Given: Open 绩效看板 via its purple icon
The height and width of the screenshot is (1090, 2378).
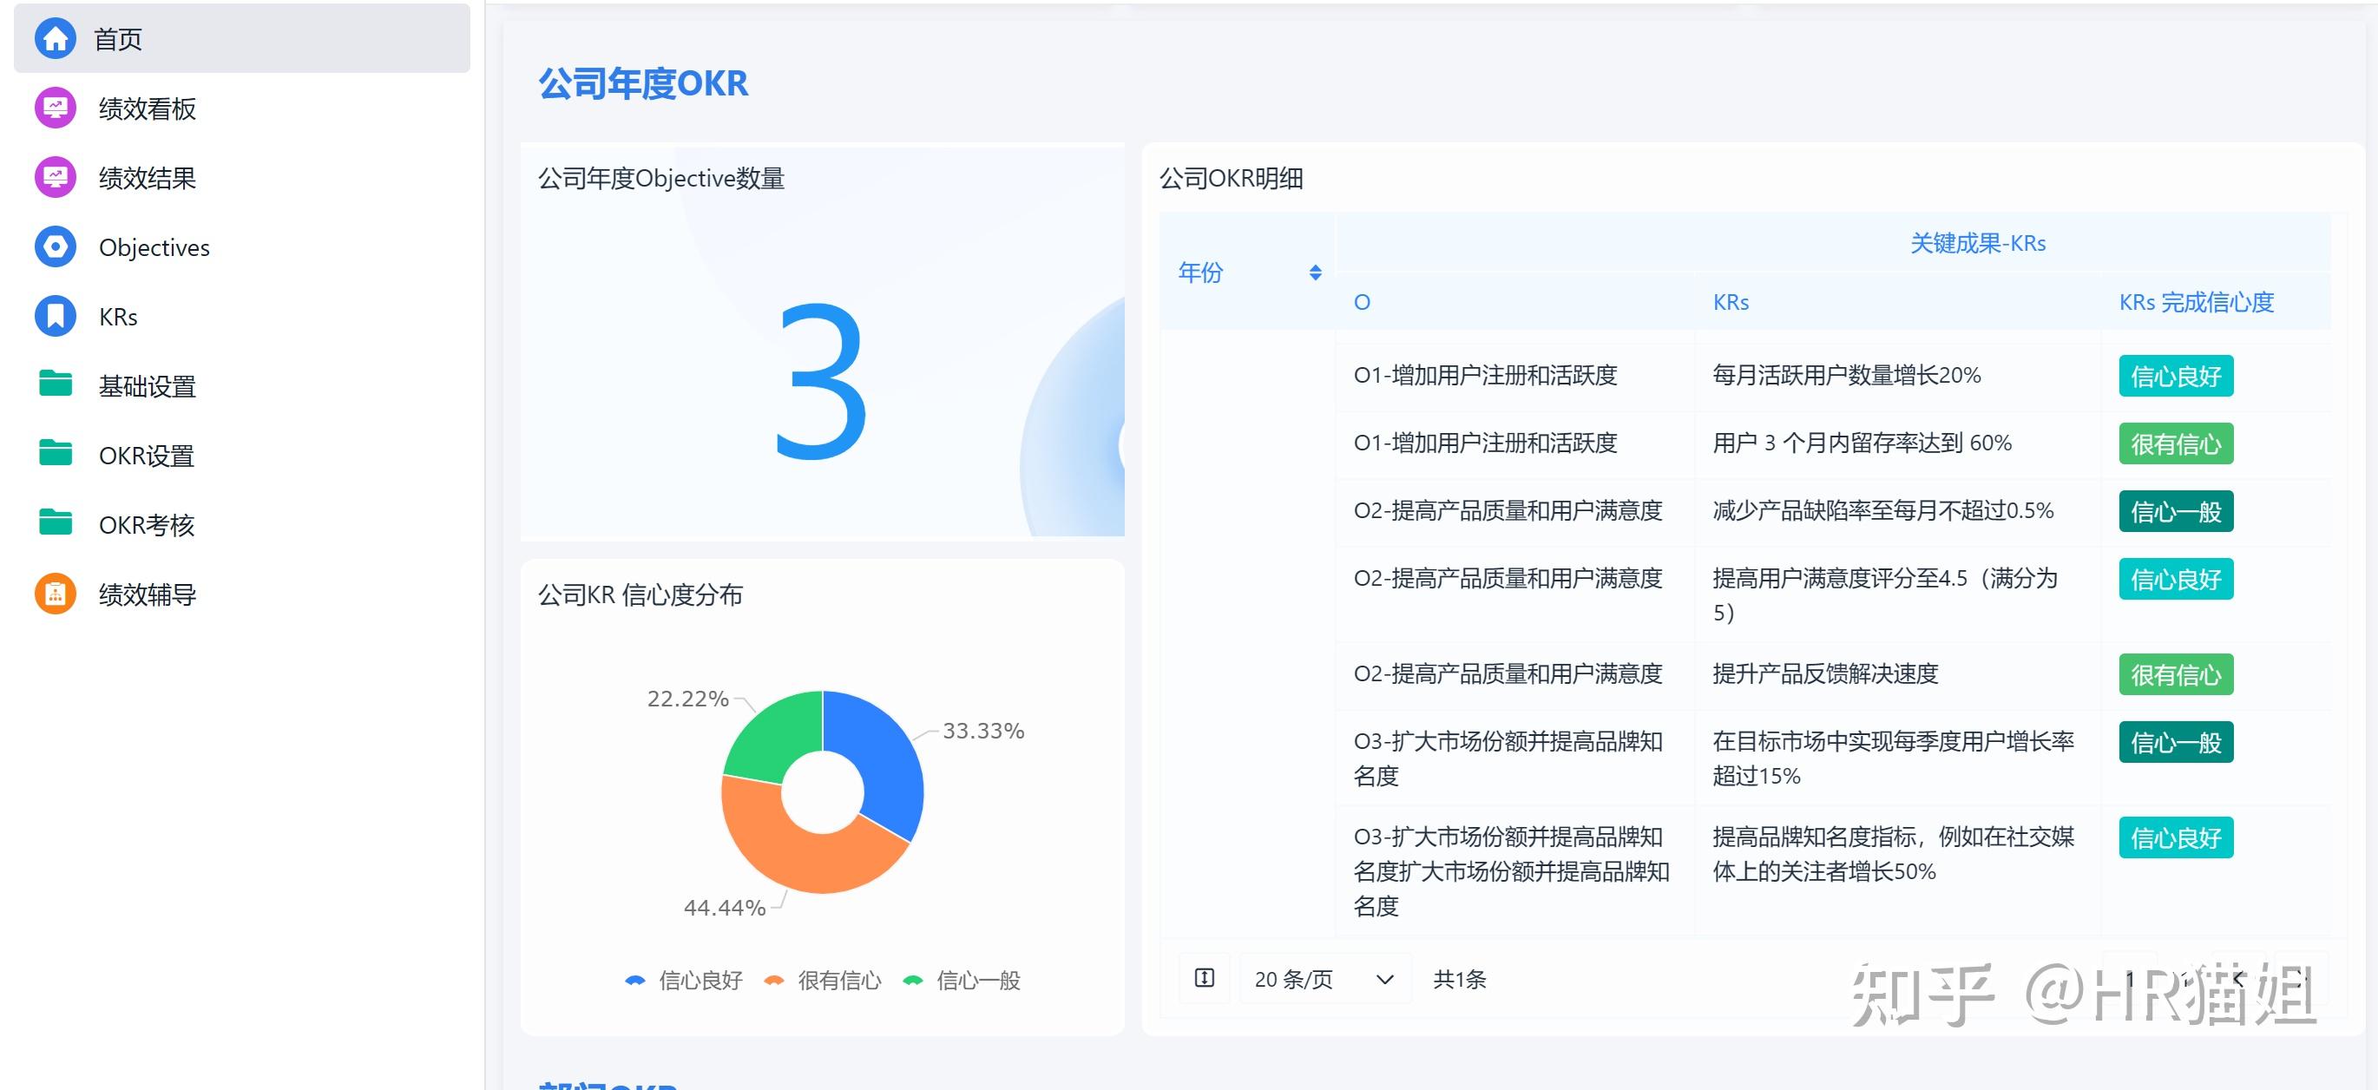Looking at the screenshot, I should point(55,108).
